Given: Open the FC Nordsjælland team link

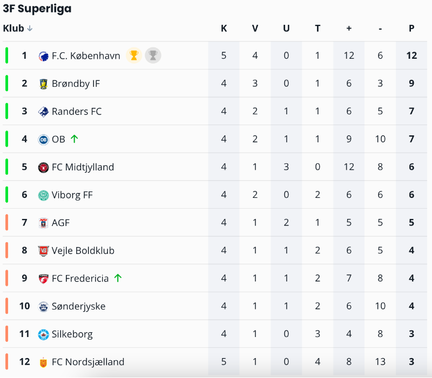Looking at the screenshot, I should click(x=87, y=362).
